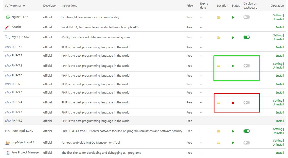Image resolution: width=288 pixels, height=158 pixels.
Task: Click the Nginx 1.17.2 running status play icon
Action: click(x=233, y=17)
